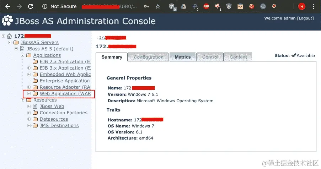The image size is (321, 169).
Task: Click the Not Secure site info icon
Action: 45,6
